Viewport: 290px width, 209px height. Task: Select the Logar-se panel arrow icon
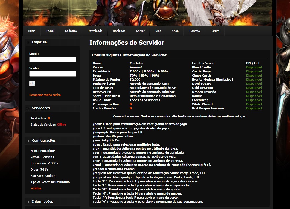(x=28, y=42)
